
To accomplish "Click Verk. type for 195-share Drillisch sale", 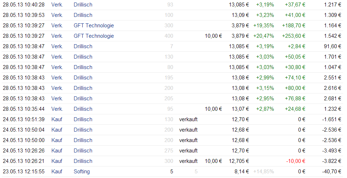I will (x=57, y=78).
